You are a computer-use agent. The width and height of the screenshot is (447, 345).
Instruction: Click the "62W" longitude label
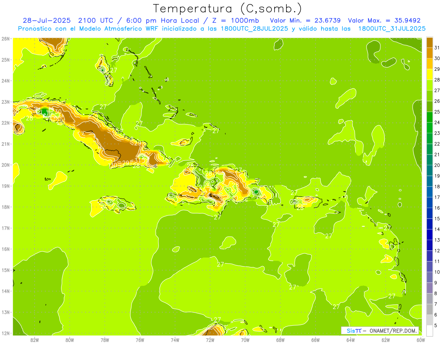click(386, 340)
